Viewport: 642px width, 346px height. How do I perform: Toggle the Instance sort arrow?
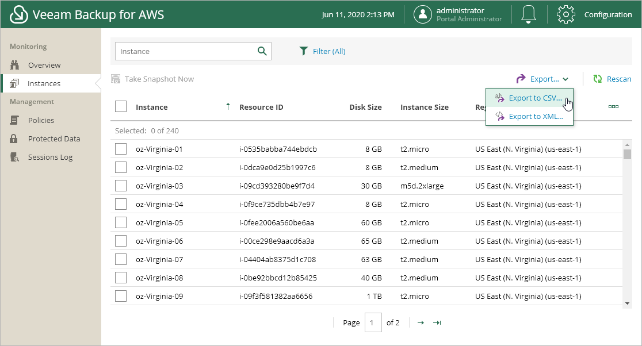pos(228,107)
